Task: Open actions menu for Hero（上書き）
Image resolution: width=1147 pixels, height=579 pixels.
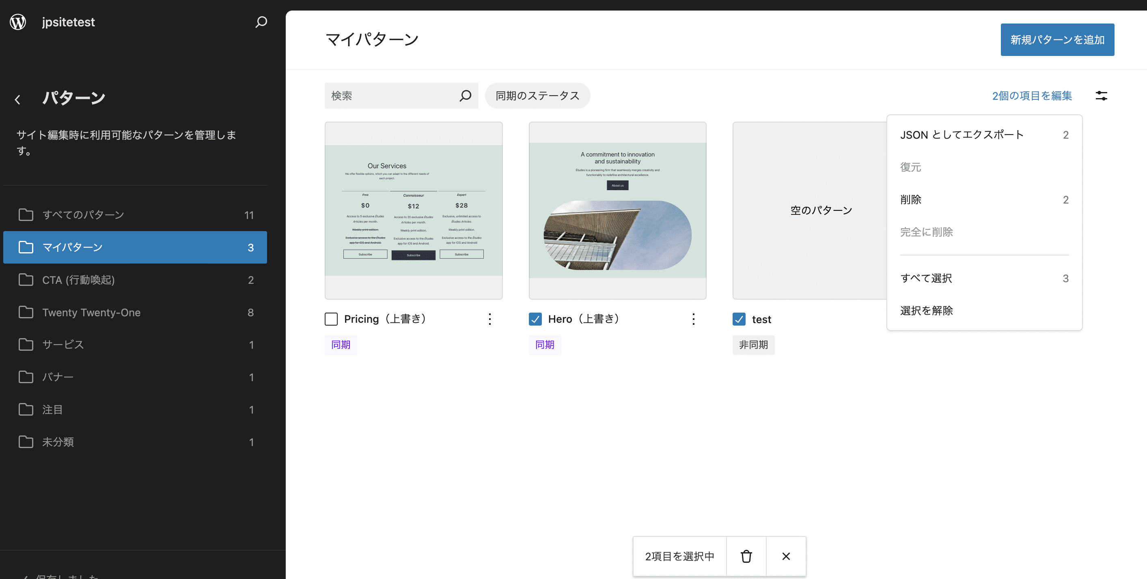Action: 693,319
